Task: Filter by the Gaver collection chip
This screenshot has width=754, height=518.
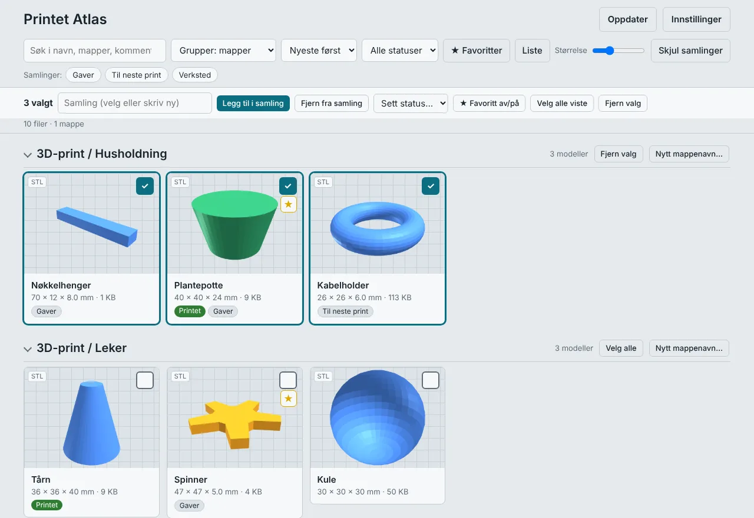Action: tap(83, 75)
